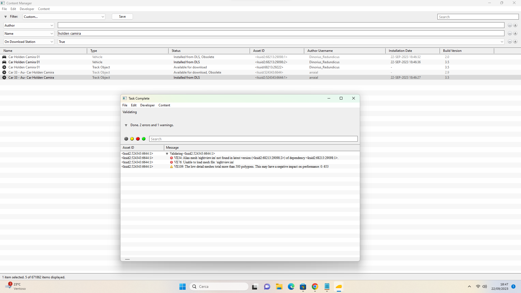Select VE34 alias mesh not found row
Screen dimensions: 521x293
(x=240, y=158)
